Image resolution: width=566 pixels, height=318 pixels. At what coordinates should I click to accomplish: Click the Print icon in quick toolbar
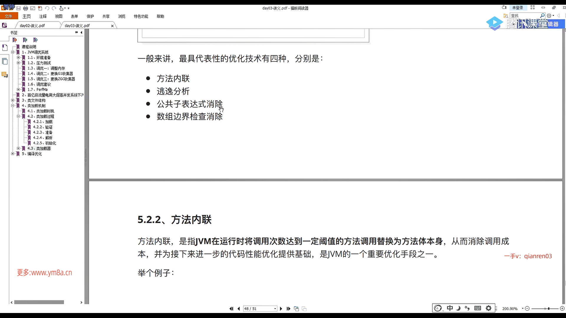click(25, 8)
